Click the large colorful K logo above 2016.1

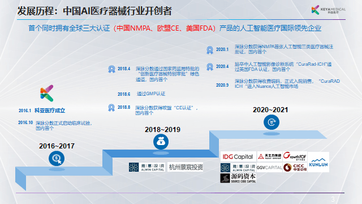pos(47,93)
